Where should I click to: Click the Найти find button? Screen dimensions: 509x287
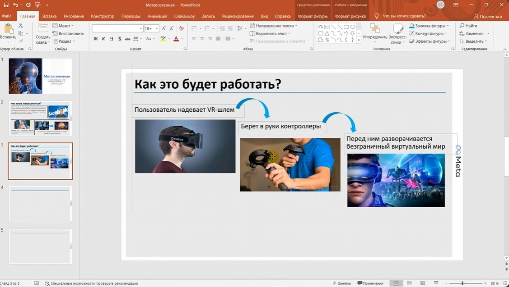coord(468,26)
